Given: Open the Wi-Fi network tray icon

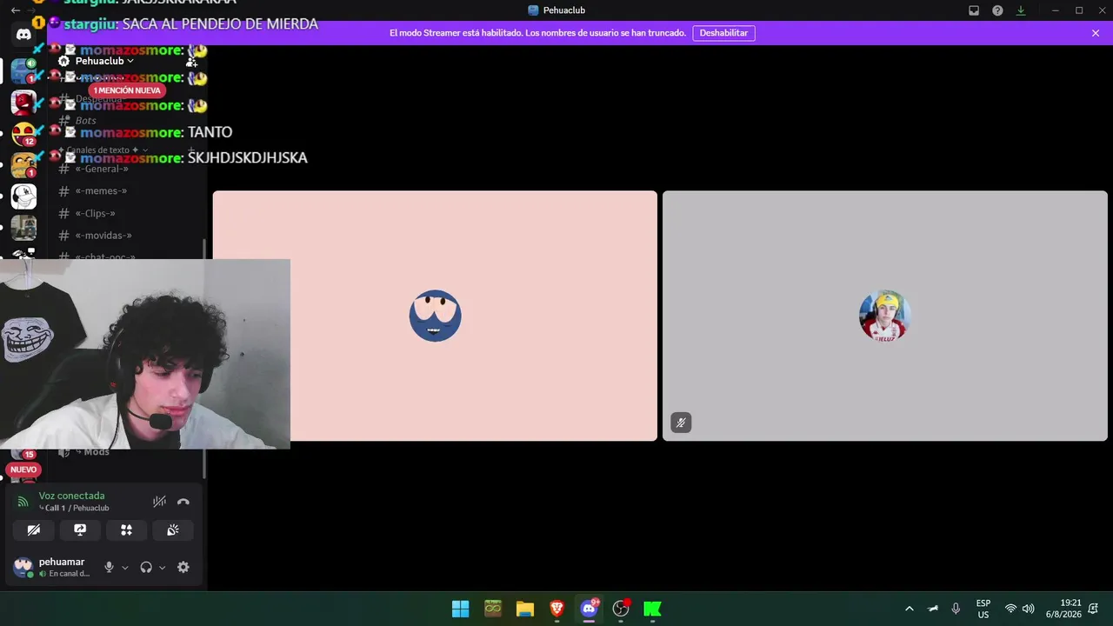Looking at the screenshot, I should [x=1010, y=609].
